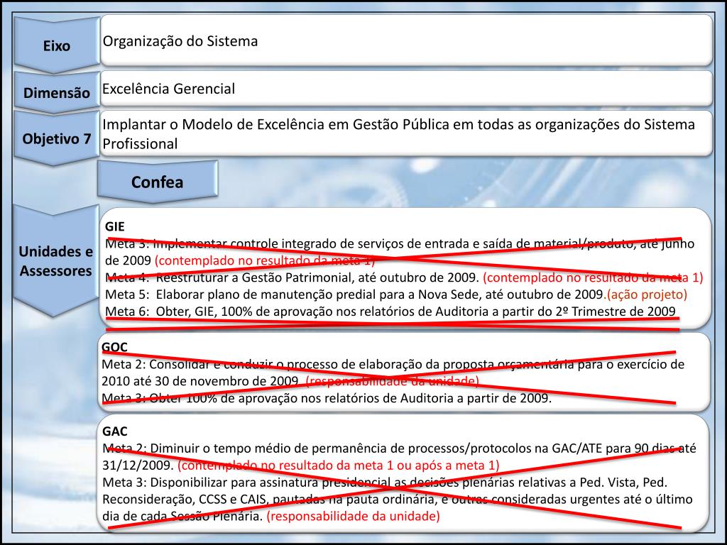Click 'Meta 6: Obter, GIE, 100% de aprovação' line

[x=390, y=312]
